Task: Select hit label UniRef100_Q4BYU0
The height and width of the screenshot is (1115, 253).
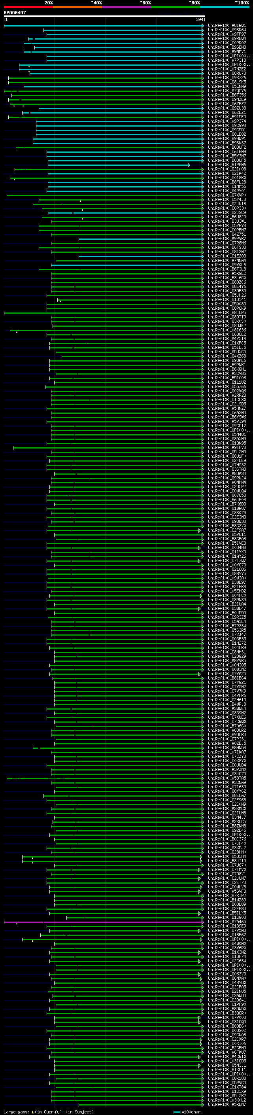Action: [227, 983]
